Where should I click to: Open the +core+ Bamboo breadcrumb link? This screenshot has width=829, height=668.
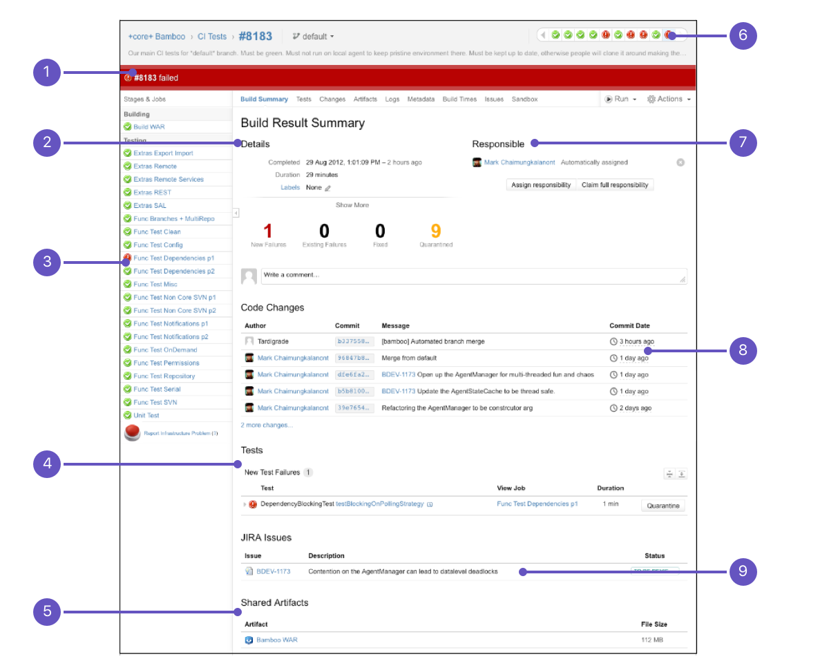click(x=157, y=37)
